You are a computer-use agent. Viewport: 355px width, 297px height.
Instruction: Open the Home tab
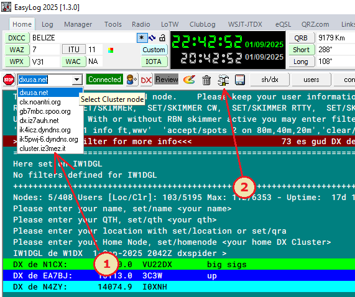(22, 24)
